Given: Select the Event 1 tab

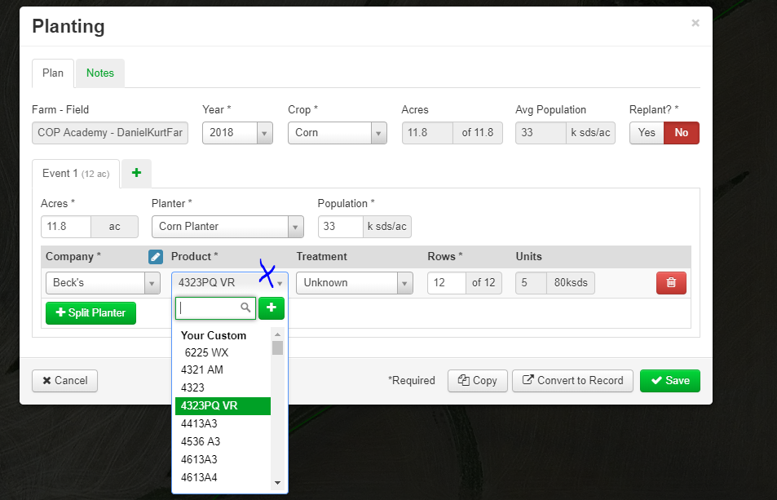Looking at the screenshot, I should 76,174.
